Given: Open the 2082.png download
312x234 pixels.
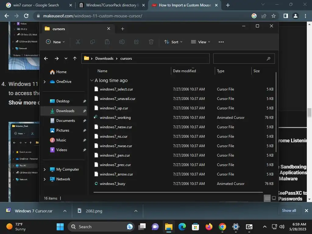Looking at the screenshot, I should tap(94, 211).
